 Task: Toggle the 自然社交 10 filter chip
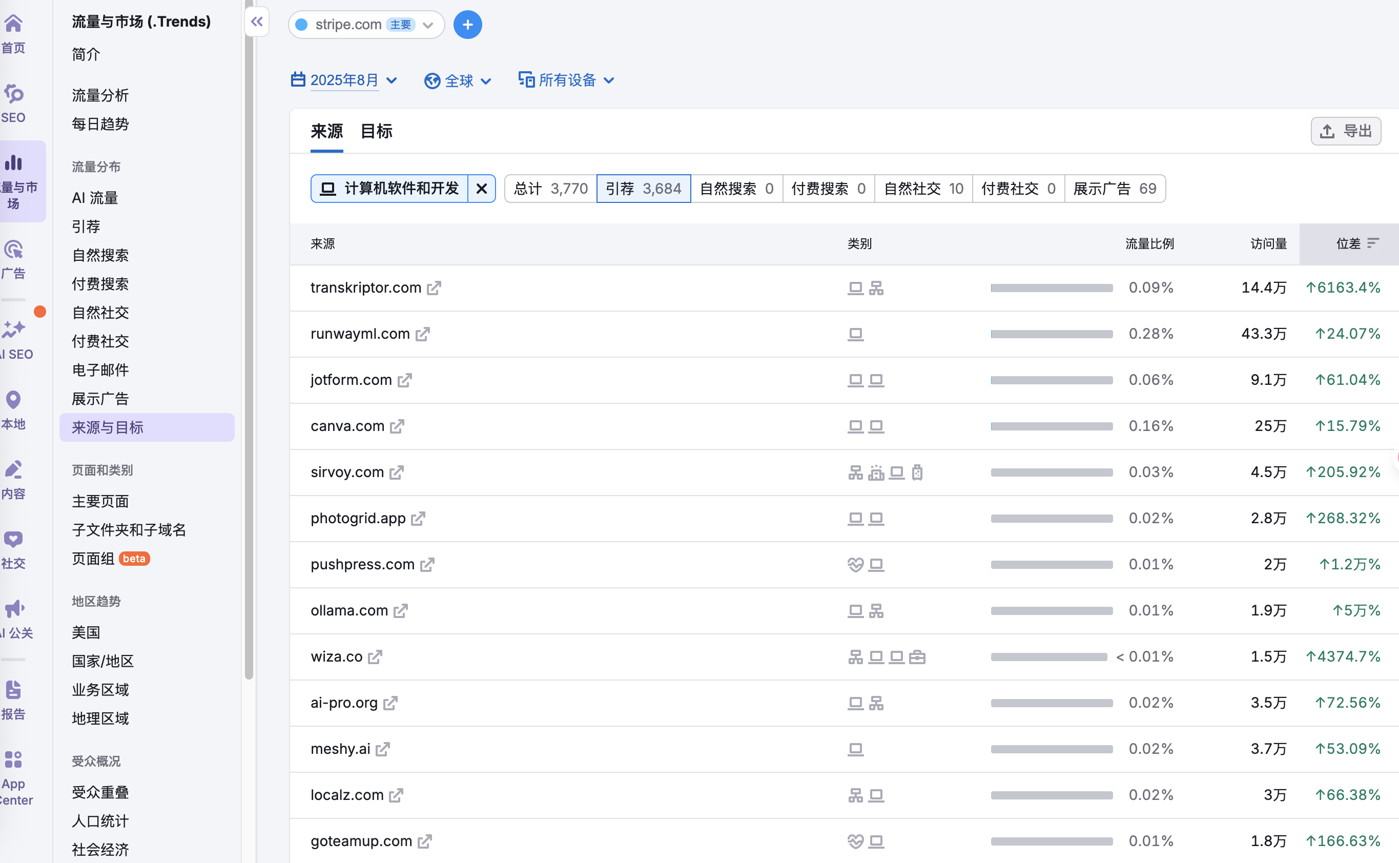coord(922,189)
